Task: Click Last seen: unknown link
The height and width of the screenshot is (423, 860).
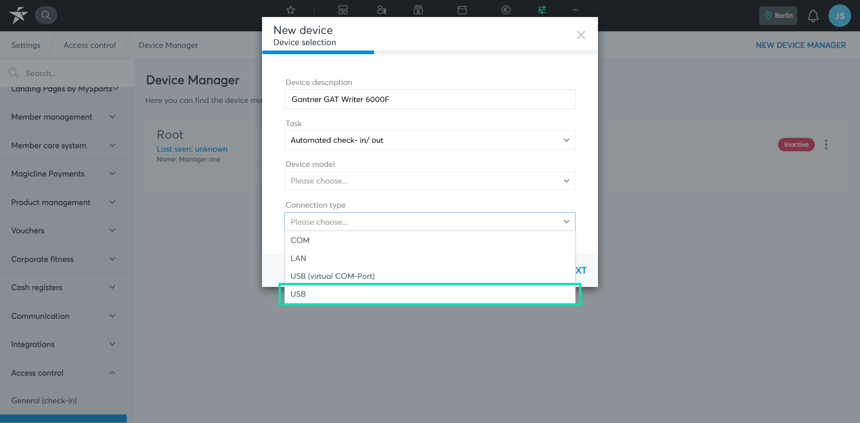Action: click(192, 149)
